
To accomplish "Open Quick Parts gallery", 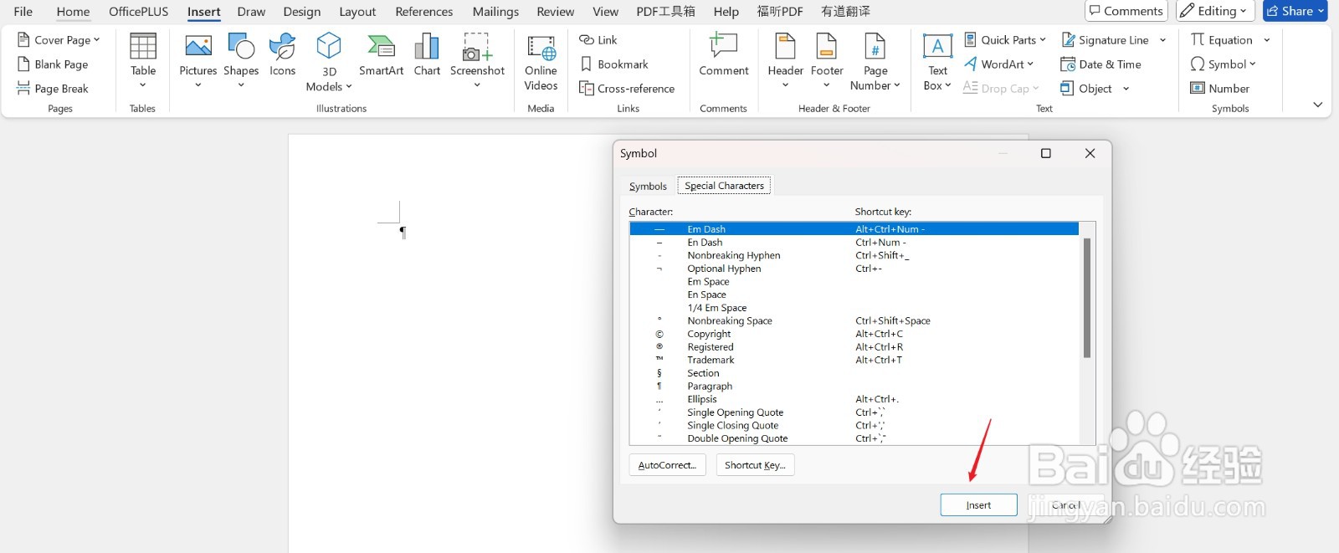I will [x=1005, y=40].
